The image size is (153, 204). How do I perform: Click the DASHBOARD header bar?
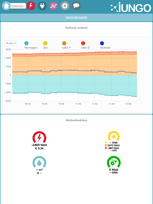(76, 18)
